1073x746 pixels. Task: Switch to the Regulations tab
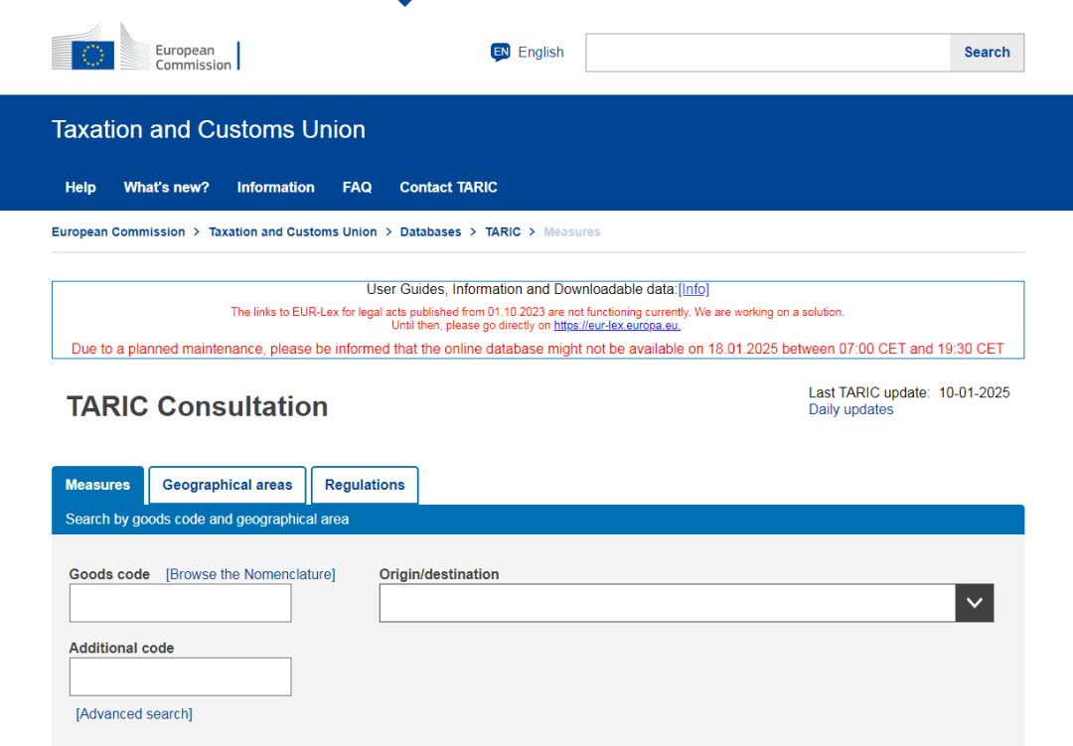365,485
